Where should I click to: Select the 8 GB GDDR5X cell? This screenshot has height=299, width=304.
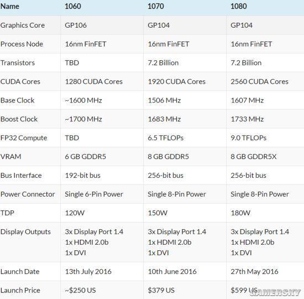pyautogui.click(x=254, y=157)
